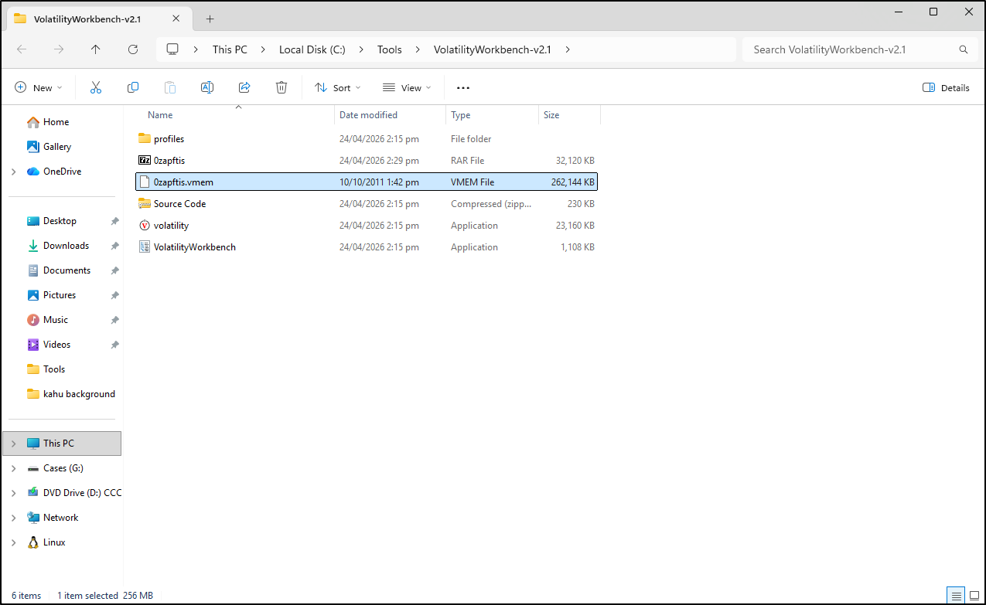The width and height of the screenshot is (986, 605).
Task: Navigate to Tools breadcrumb
Action: [390, 49]
